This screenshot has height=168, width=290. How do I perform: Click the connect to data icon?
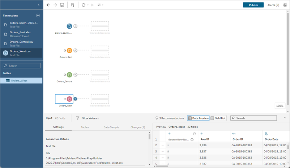pos(72,5)
